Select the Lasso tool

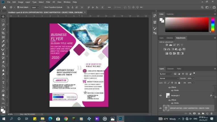pyautogui.click(x=3, y=25)
